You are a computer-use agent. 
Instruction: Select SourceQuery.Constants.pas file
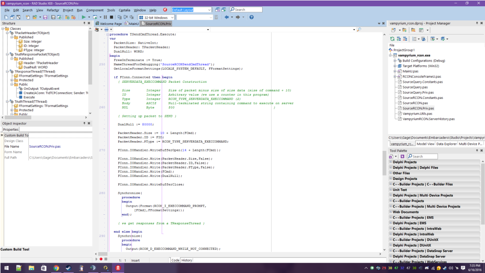423,82
